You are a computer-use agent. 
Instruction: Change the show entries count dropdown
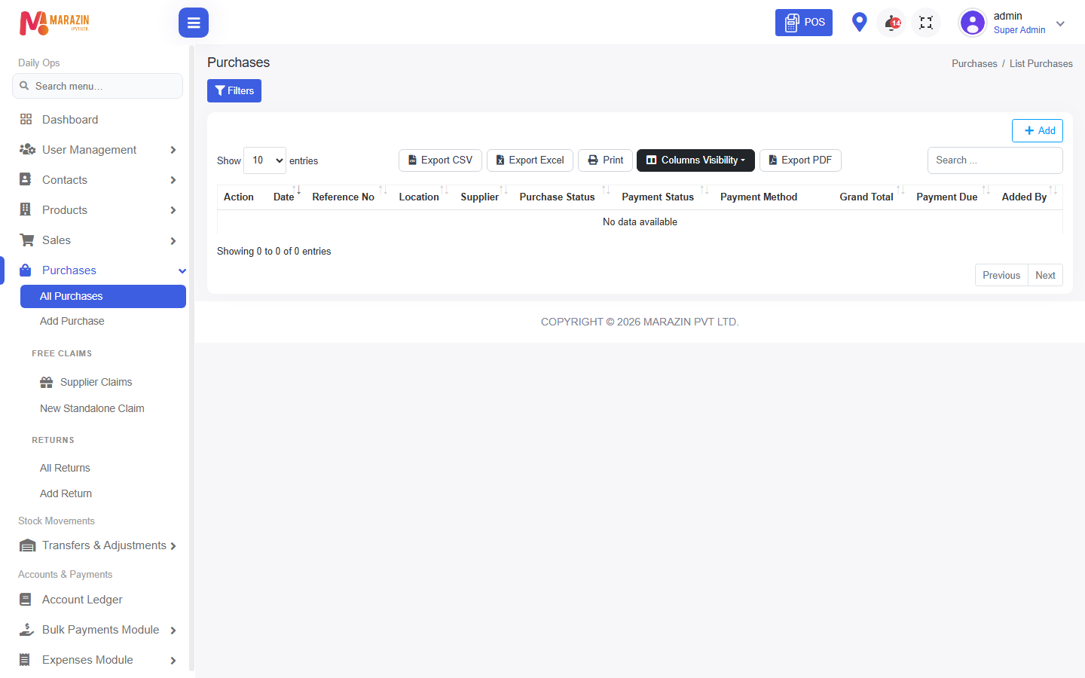click(264, 160)
